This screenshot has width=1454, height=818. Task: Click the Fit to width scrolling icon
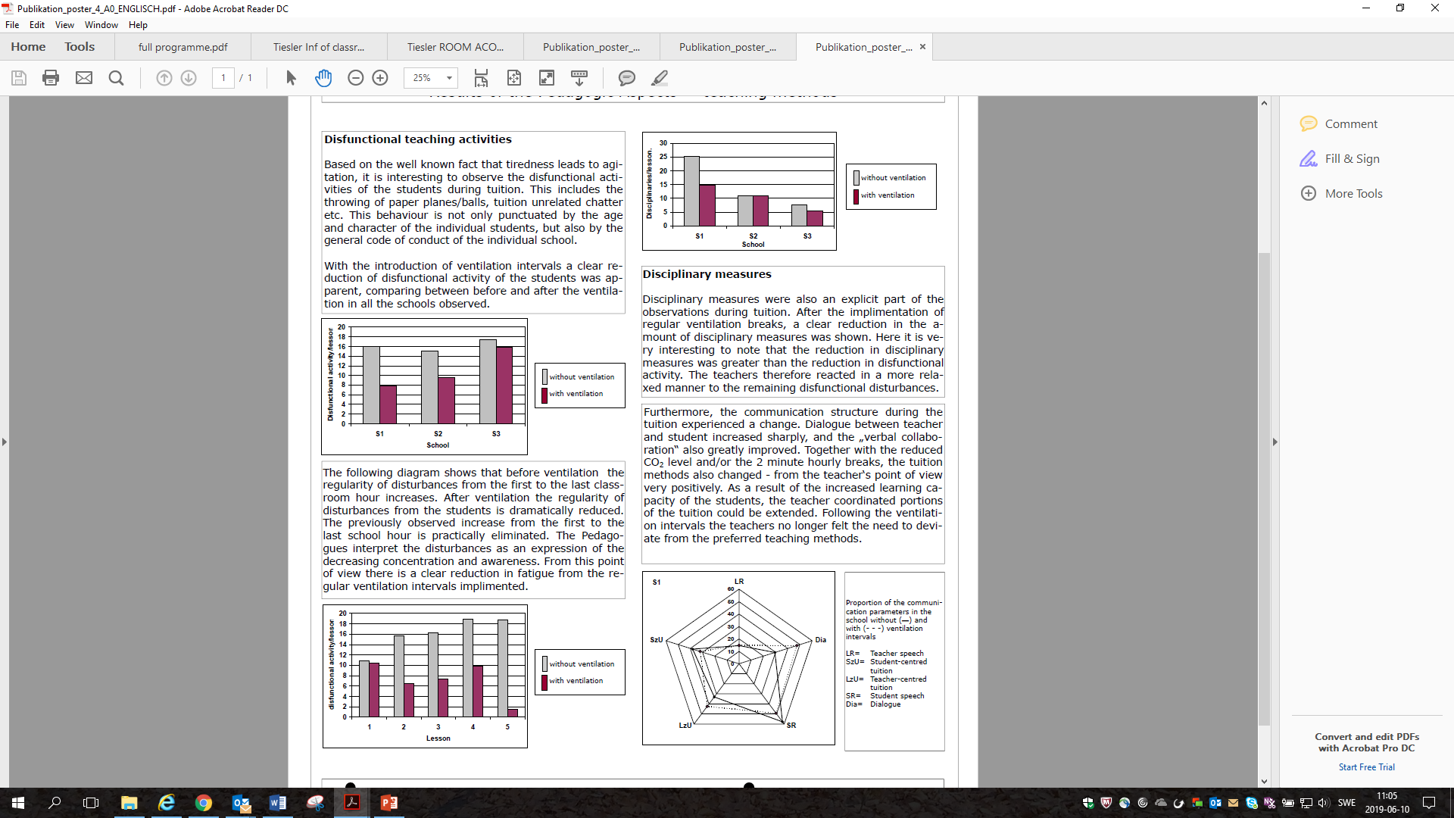pos(481,78)
